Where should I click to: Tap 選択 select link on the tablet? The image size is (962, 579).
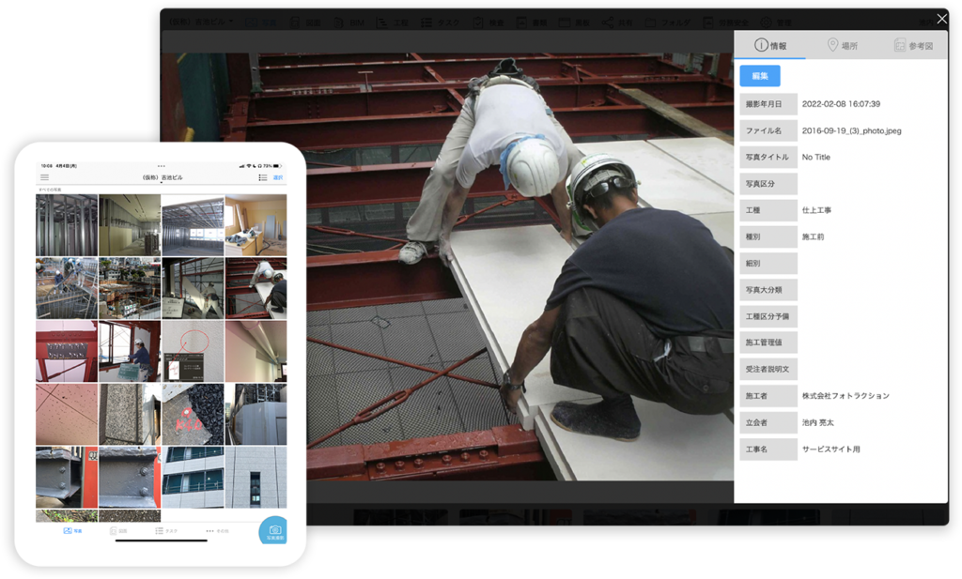278,177
